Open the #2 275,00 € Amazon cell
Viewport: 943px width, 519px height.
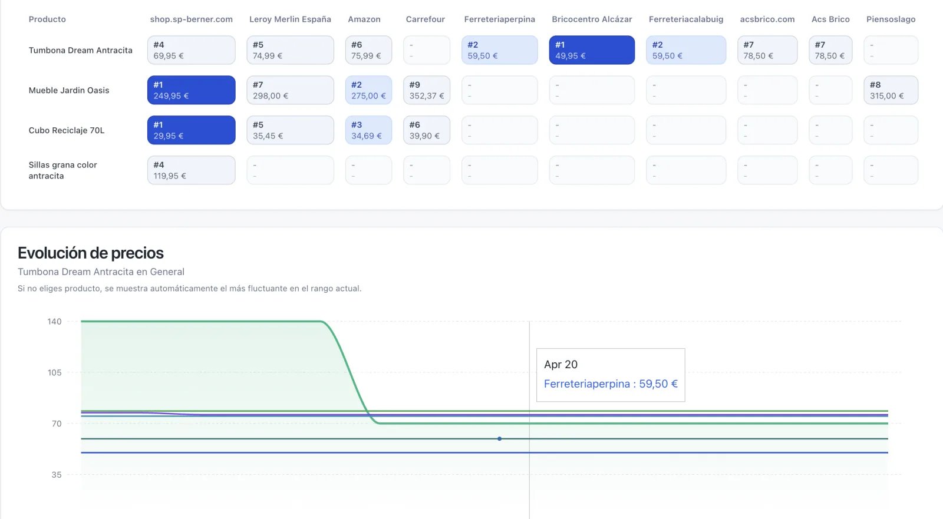pyautogui.click(x=368, y=90)
